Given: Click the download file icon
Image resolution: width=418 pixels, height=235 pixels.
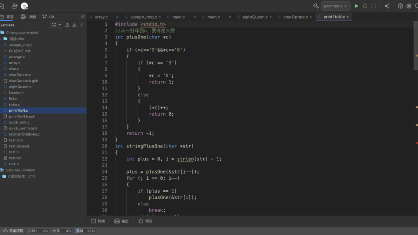Looking at the screenshot, I should [x=74, y=25].
